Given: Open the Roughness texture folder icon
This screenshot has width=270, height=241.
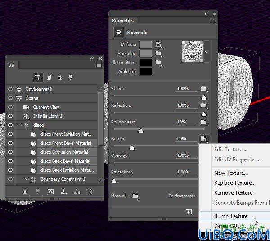Looking at the screenshot, I should tap(204, 122).
